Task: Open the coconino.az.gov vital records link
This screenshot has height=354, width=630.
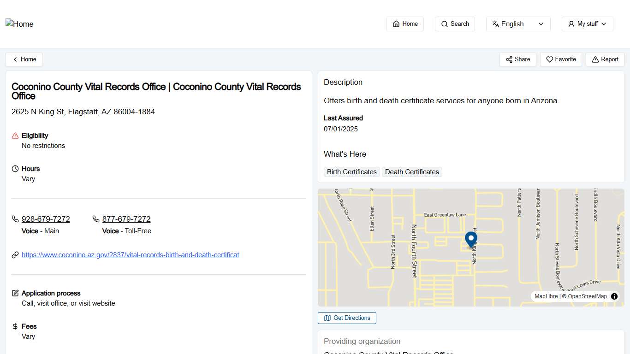Action: (131, 254)
